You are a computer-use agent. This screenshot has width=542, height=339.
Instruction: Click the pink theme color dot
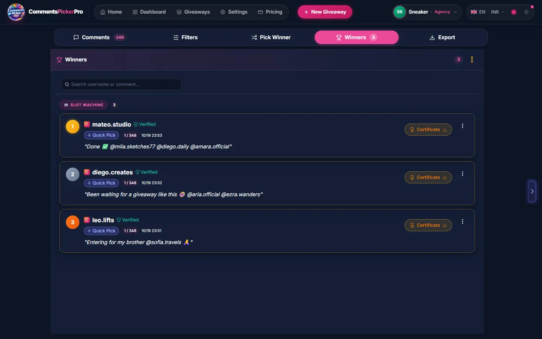coord(513,12)
